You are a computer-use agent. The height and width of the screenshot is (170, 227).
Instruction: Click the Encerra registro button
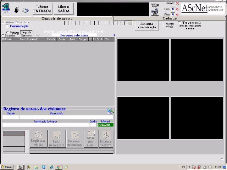point(106,138)
